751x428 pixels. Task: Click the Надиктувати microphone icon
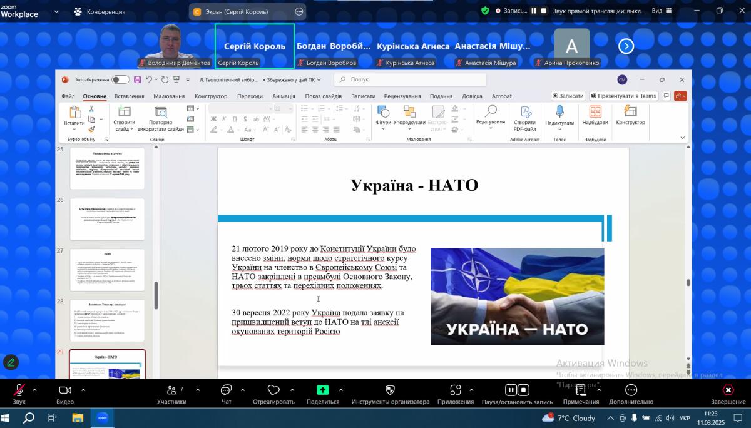[x=559, y=112]
